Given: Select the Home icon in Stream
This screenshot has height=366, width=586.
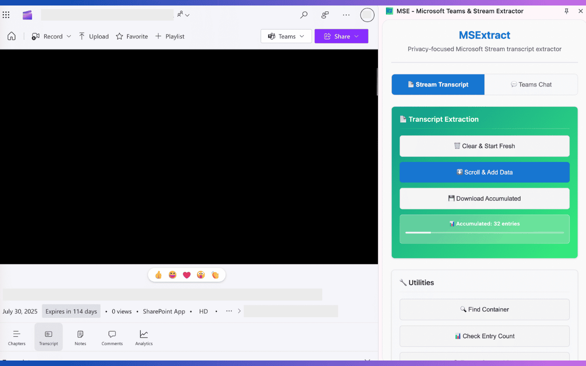Looking at the screenshot, I should point(11,36).
